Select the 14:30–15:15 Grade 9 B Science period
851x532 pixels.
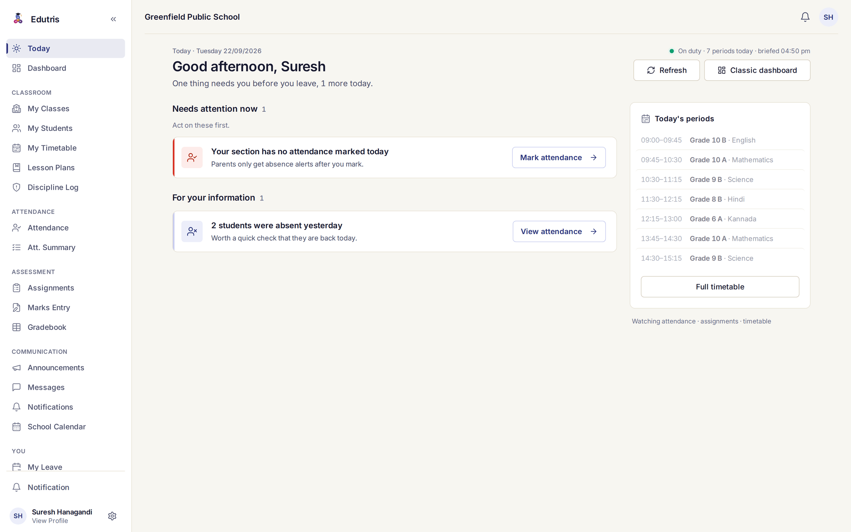[x=720, y=258]
